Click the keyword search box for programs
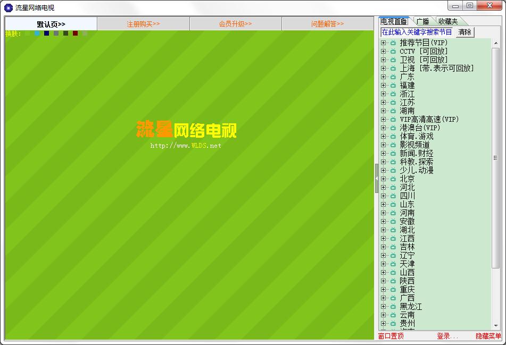Viewport: 506px width, 345px height. click(x=417, y=32)
